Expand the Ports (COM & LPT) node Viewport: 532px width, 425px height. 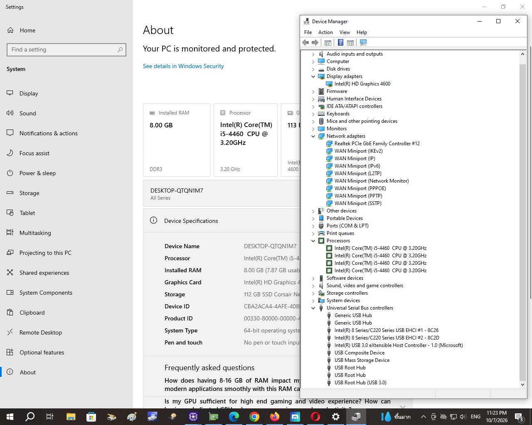(313, 226)
